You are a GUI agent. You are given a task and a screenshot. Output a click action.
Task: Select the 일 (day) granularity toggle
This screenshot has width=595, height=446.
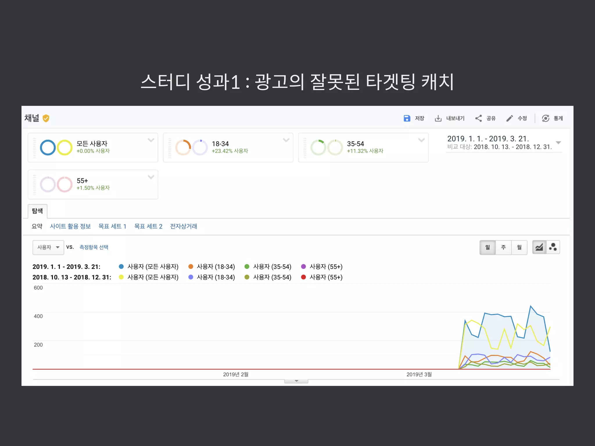[x=488, y=247]
